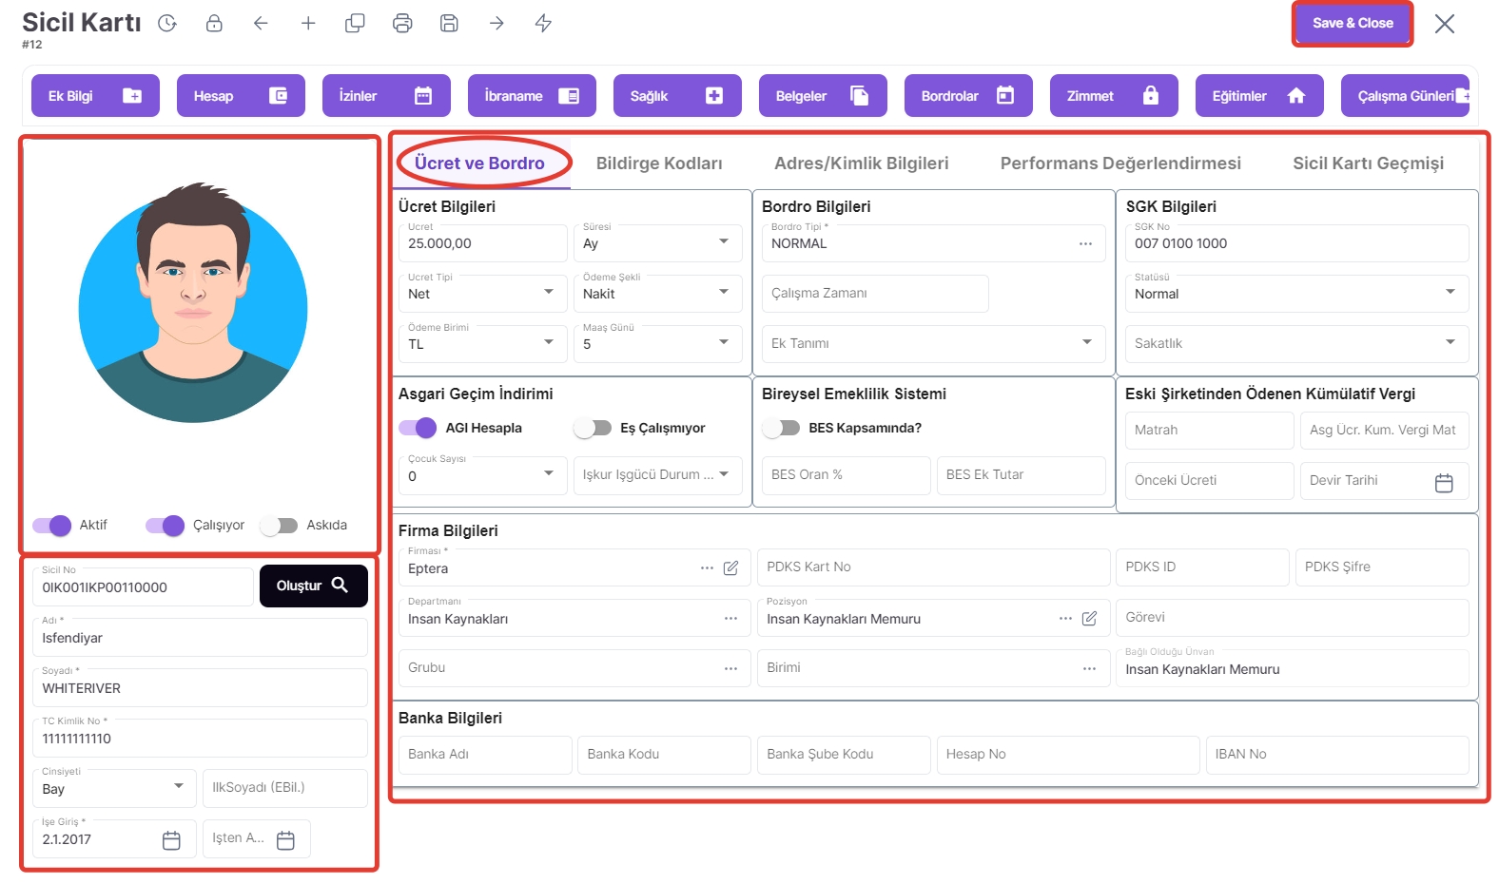Click the IBAN No input field
Image resolution: width=1499 pixels, height=884 pixels.
click(x=1335, y=755)
